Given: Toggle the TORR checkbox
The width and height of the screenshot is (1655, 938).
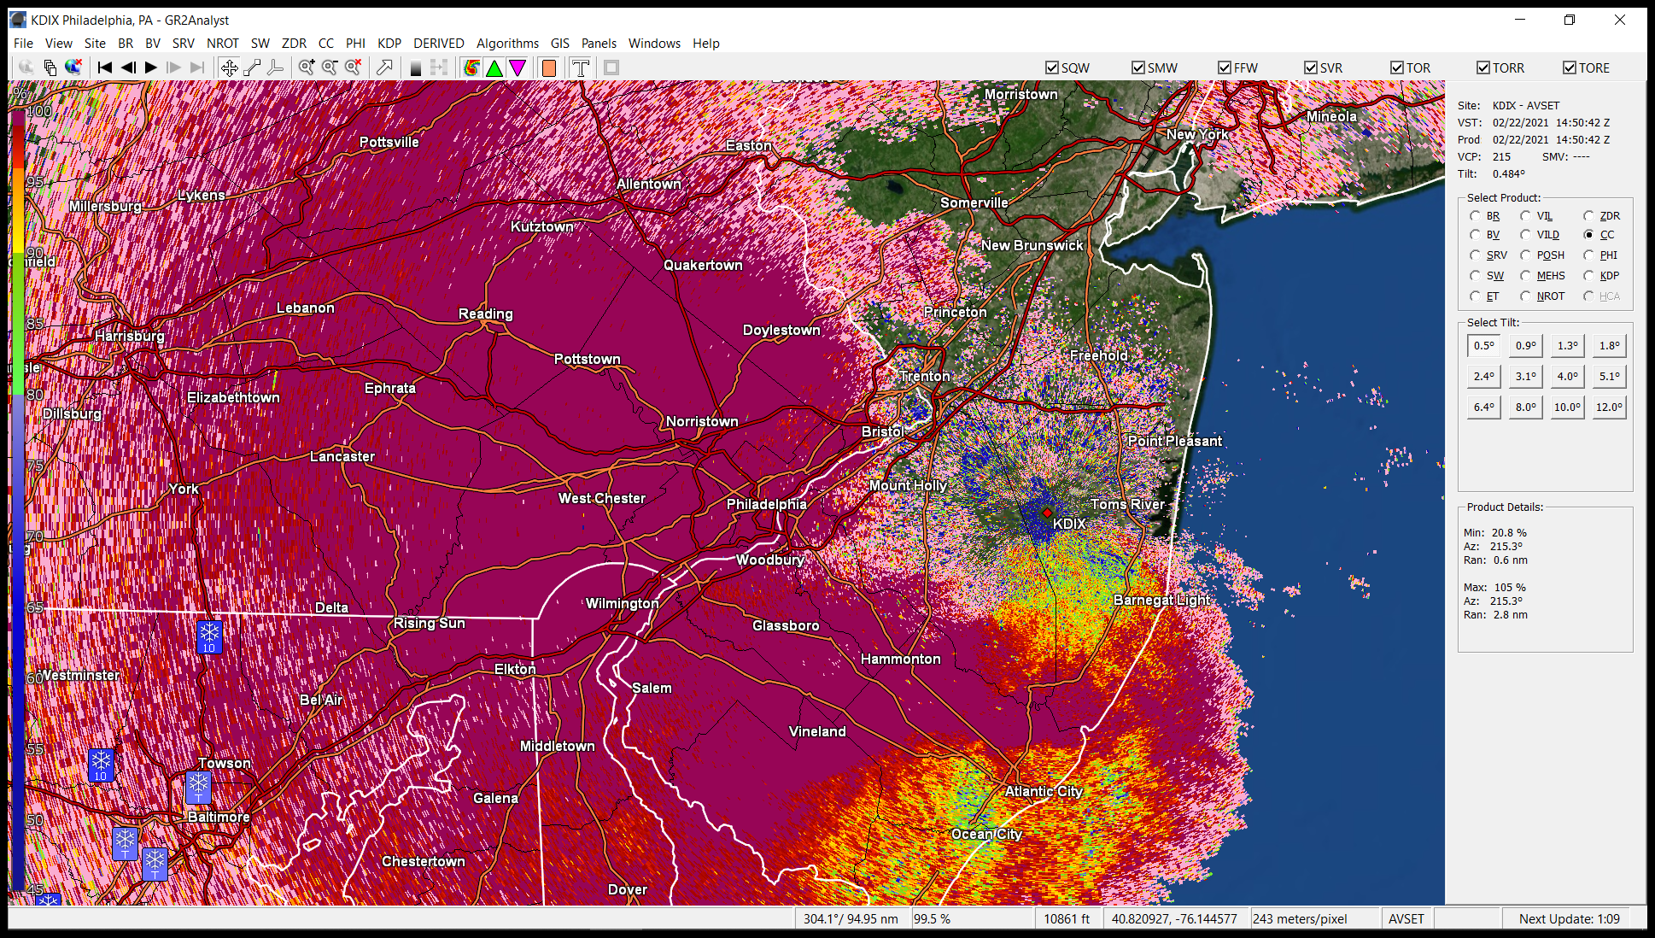Looking at the screenshot, I should tap(1483, 67).
